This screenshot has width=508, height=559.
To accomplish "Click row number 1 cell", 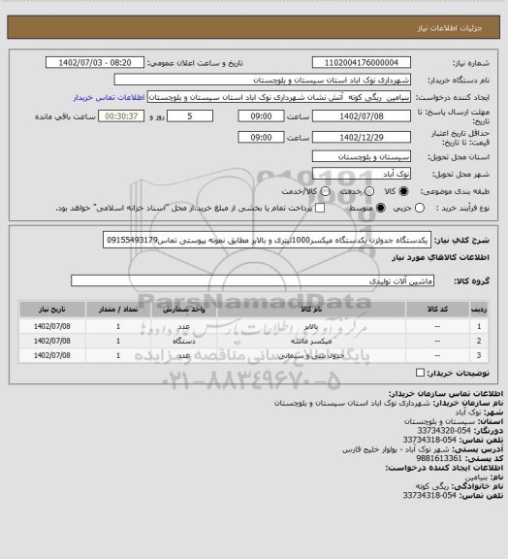I will tap(479, 326).
